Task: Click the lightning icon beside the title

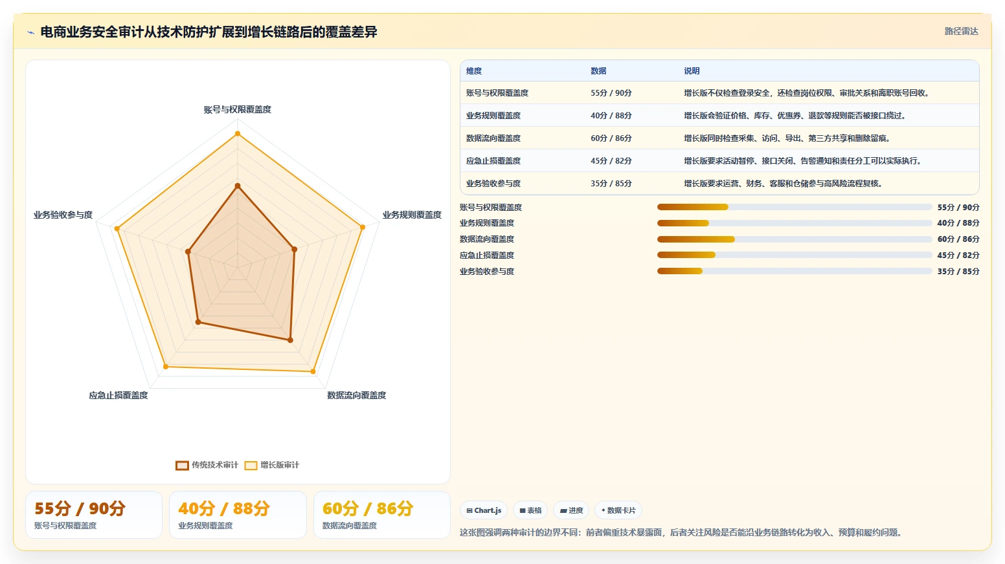Action: point(30,32)
